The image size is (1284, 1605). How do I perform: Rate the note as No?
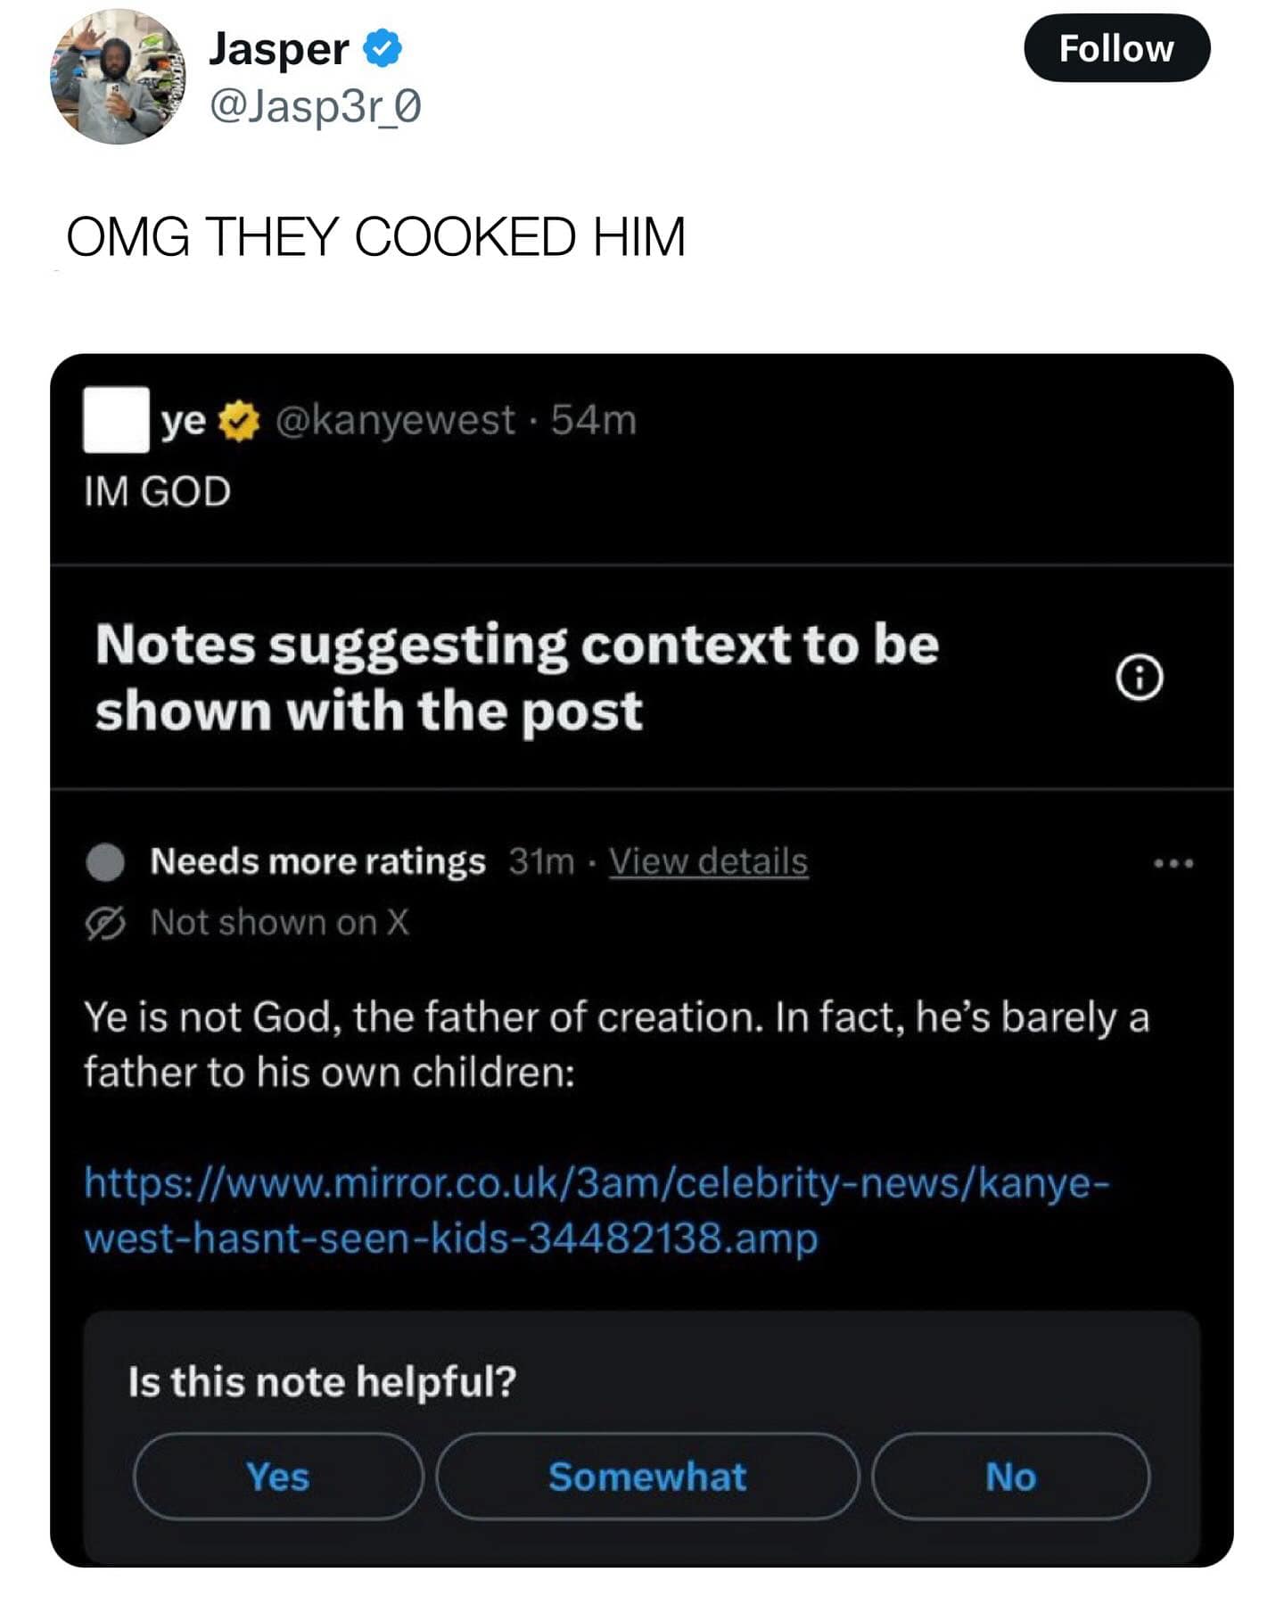point(1010,1476)
